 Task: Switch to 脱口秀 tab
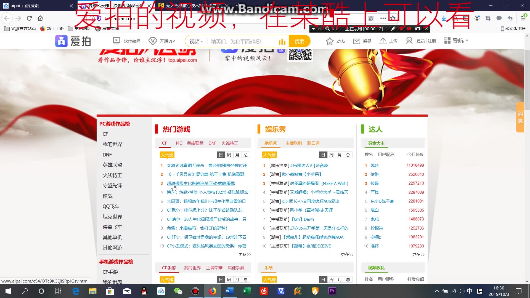point(313,143)
